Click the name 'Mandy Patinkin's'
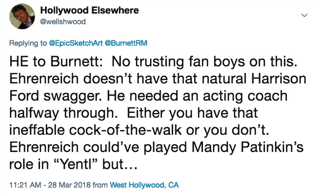 pos(247,147)
